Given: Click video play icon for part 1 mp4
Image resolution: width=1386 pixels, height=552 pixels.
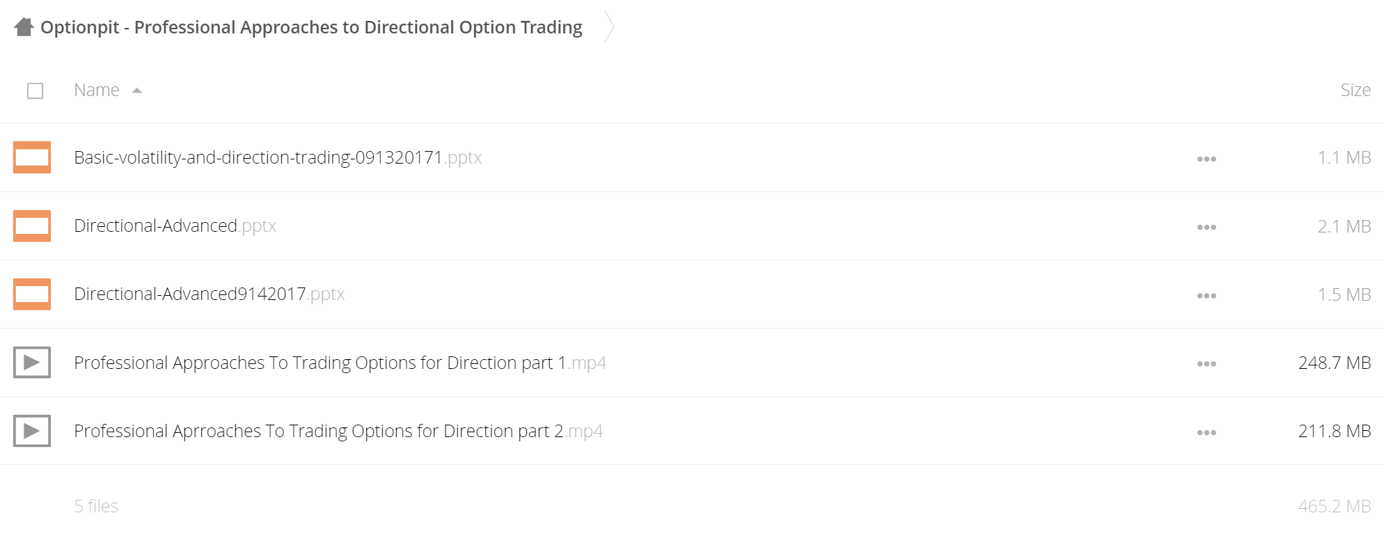Looking at the screenshot, I should 32,362.
